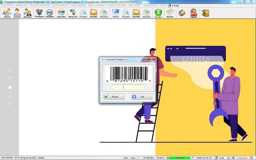Click the green MASTER user indicator
This screenshot has width=256, height=160.
pos(180,158)
